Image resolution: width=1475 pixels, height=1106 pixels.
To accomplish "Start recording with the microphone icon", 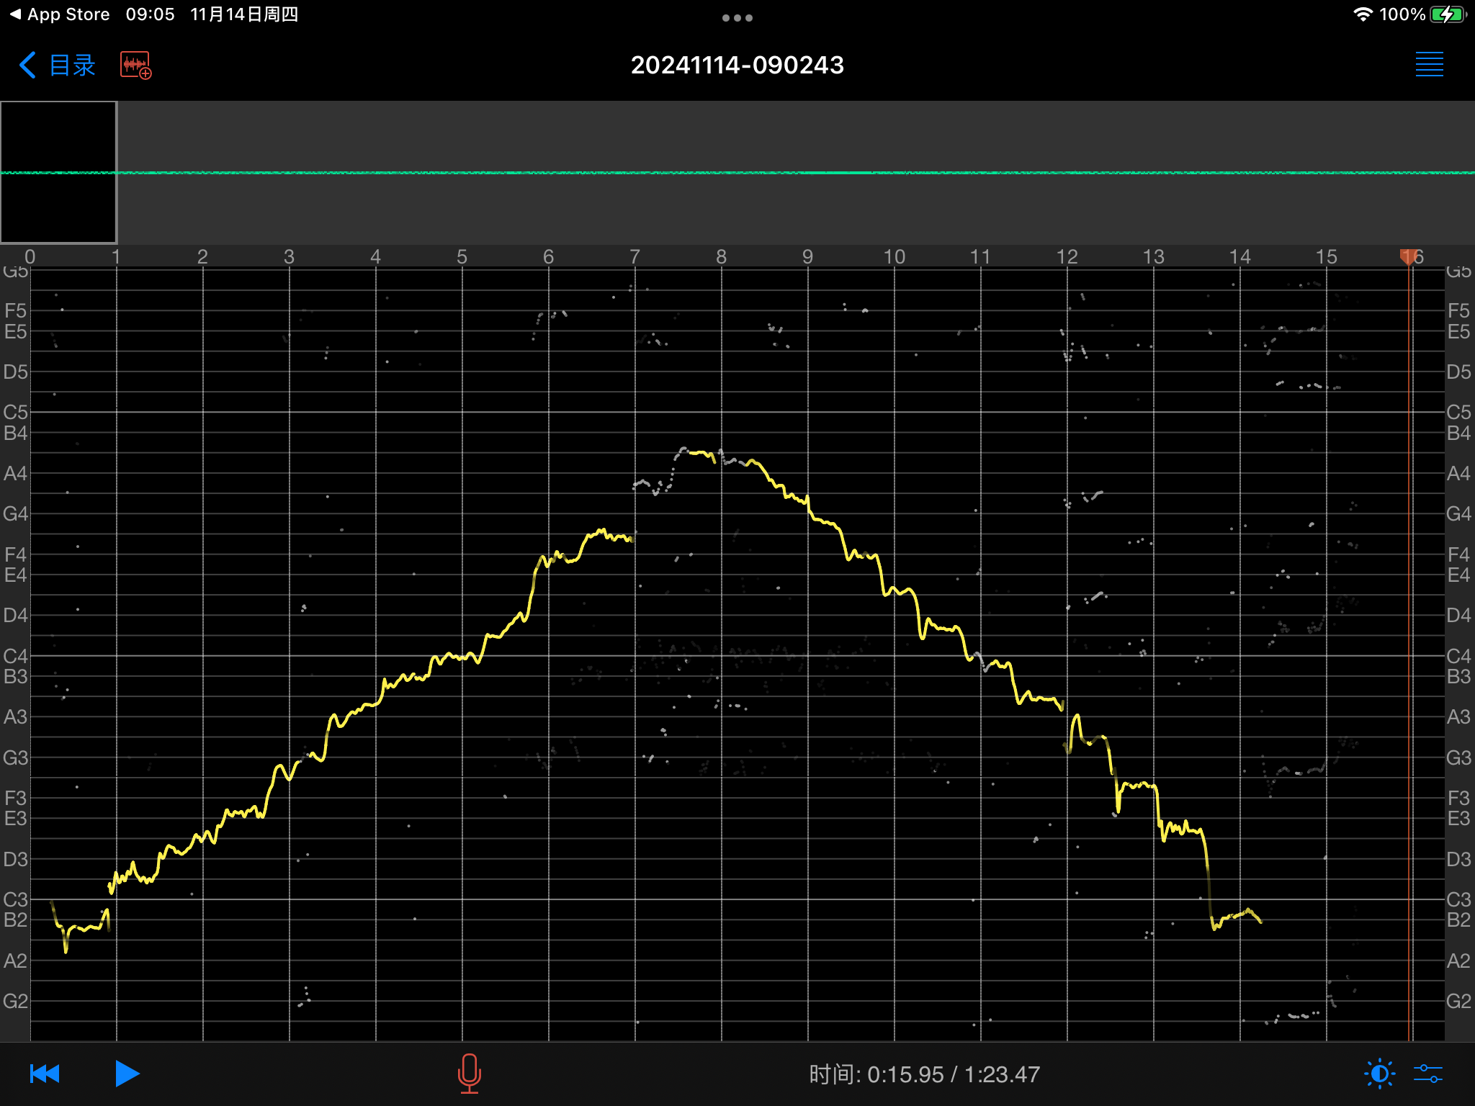I will coord(469,1074).
